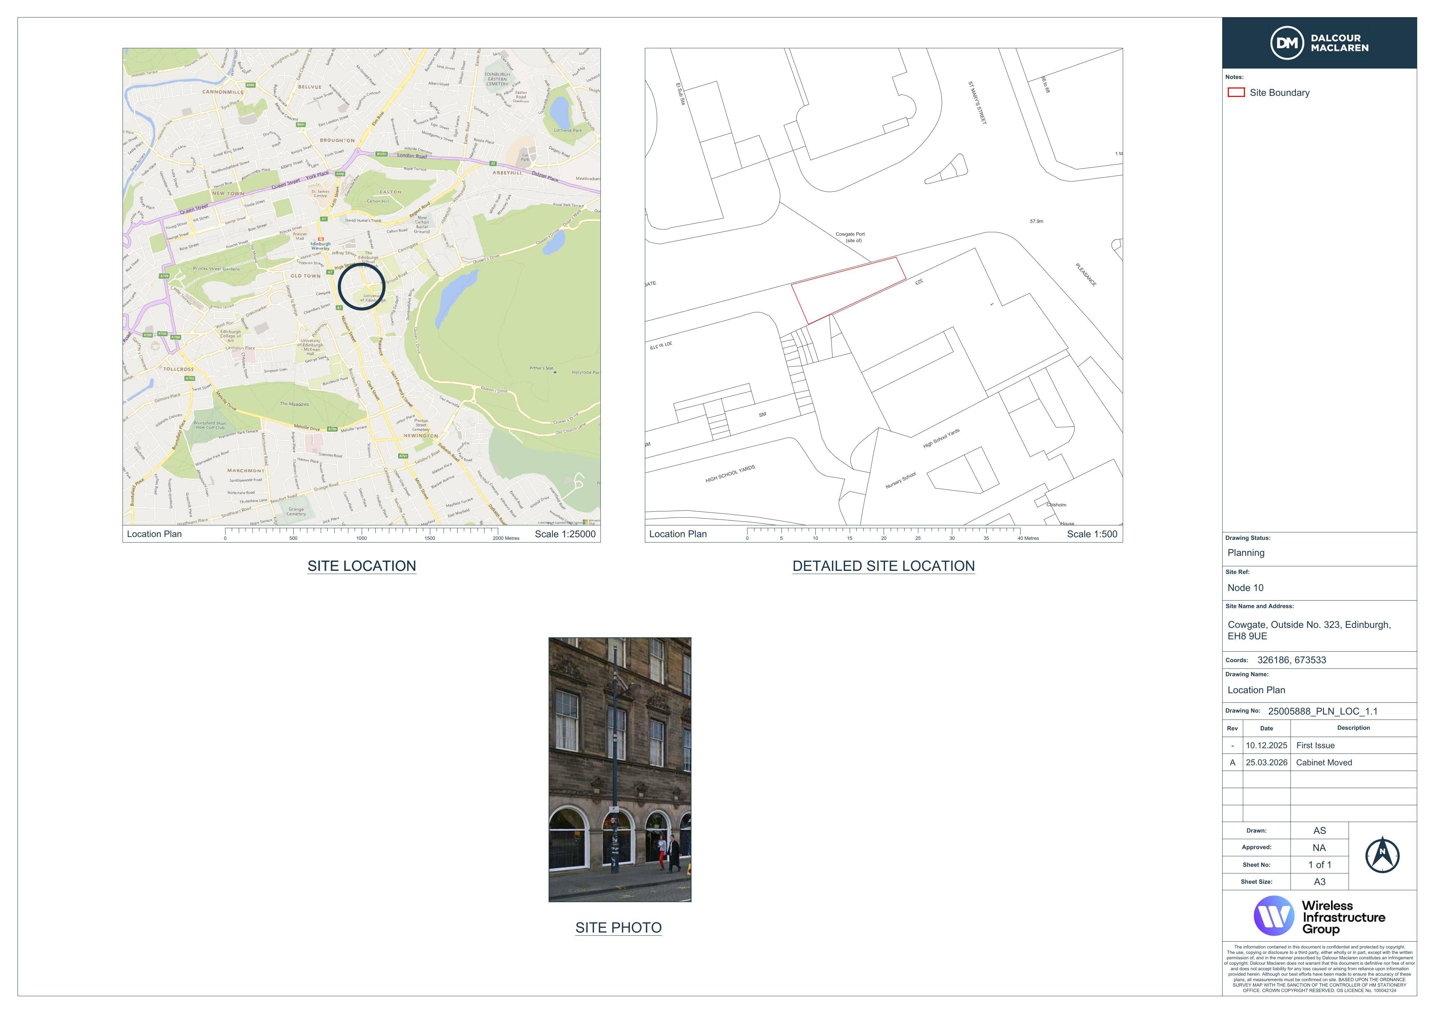Click the 'El Sub Sta' label on plan

pyautogui.click(x=680, y=94)
